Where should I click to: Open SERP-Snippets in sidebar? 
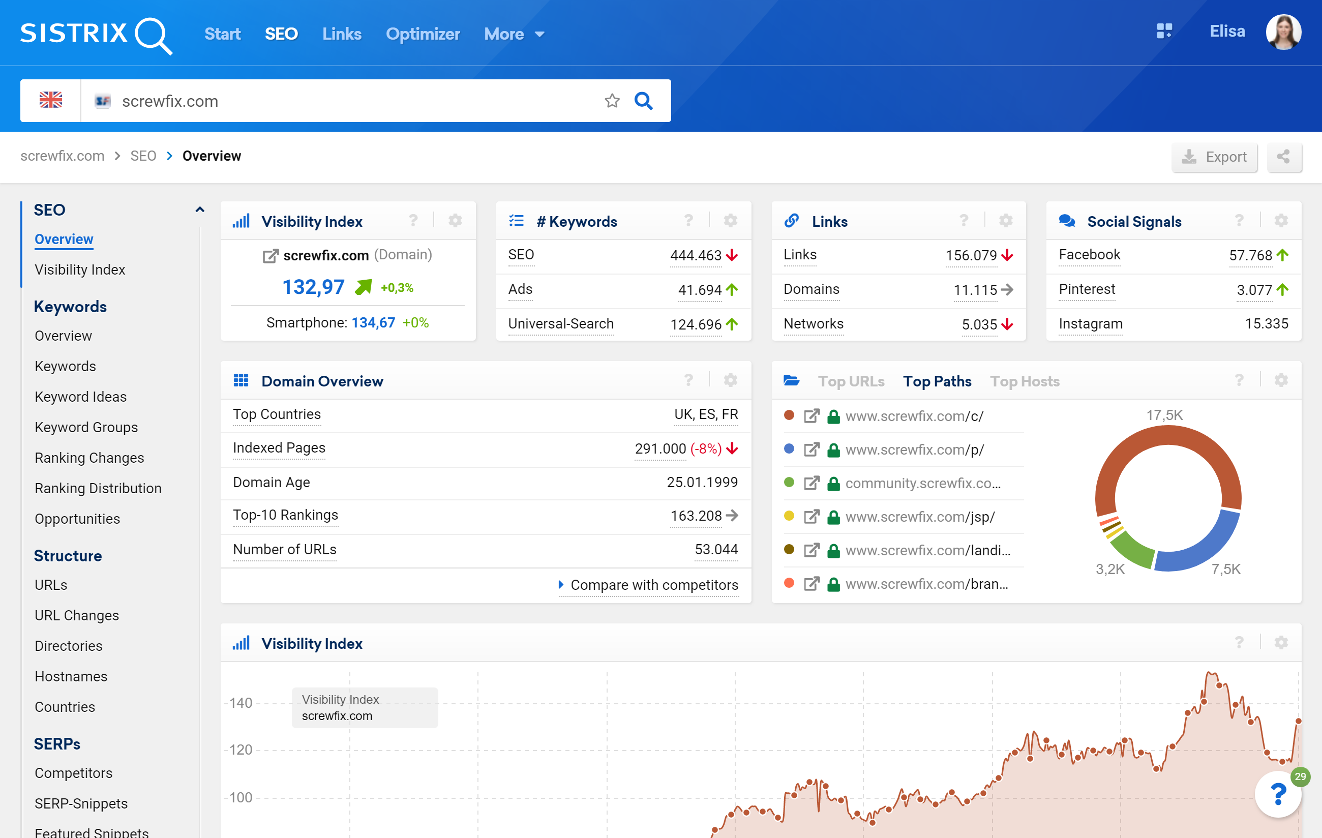click(81, 803)
